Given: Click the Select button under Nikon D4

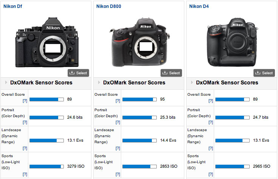Looking at the screenshot, I should (x=264, y=73).
